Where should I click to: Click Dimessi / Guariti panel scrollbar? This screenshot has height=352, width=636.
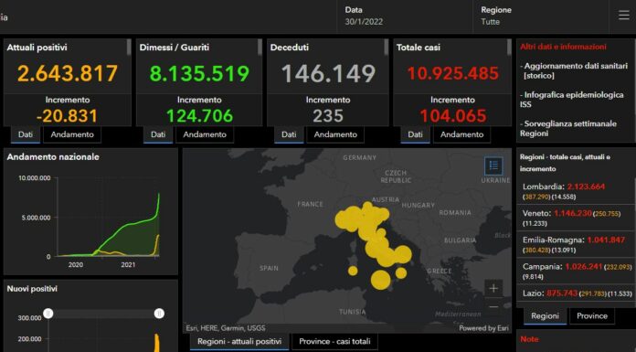pos(260,48)
